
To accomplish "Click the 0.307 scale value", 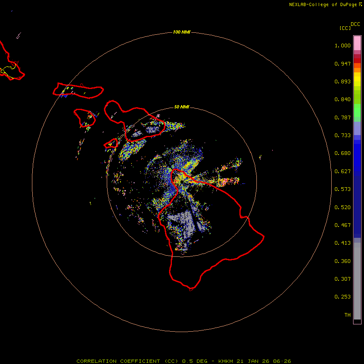I will [343, 279].
